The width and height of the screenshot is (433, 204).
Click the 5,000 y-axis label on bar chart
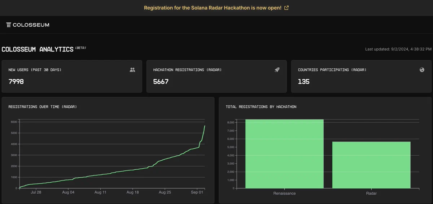point(230,147)
